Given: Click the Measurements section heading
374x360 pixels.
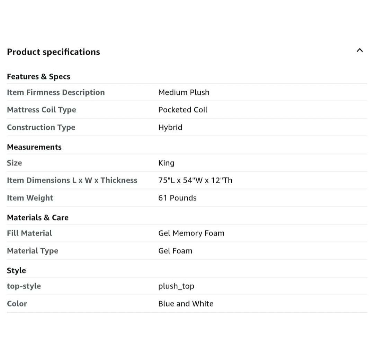Looking at the screenshot, I should click(x=34, y=147).
